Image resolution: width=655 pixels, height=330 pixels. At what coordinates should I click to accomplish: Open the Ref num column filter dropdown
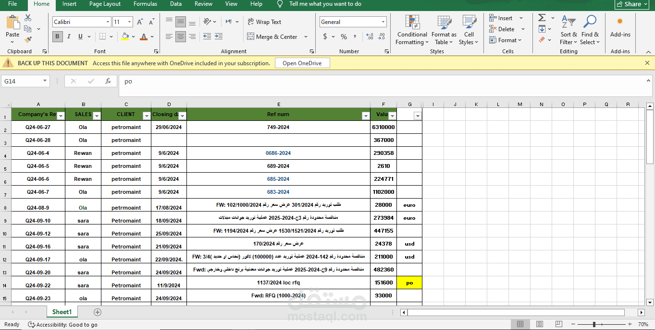coord(366,116)
